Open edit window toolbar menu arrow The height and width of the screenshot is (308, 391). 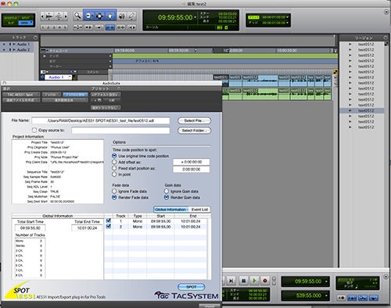(386, 12)
